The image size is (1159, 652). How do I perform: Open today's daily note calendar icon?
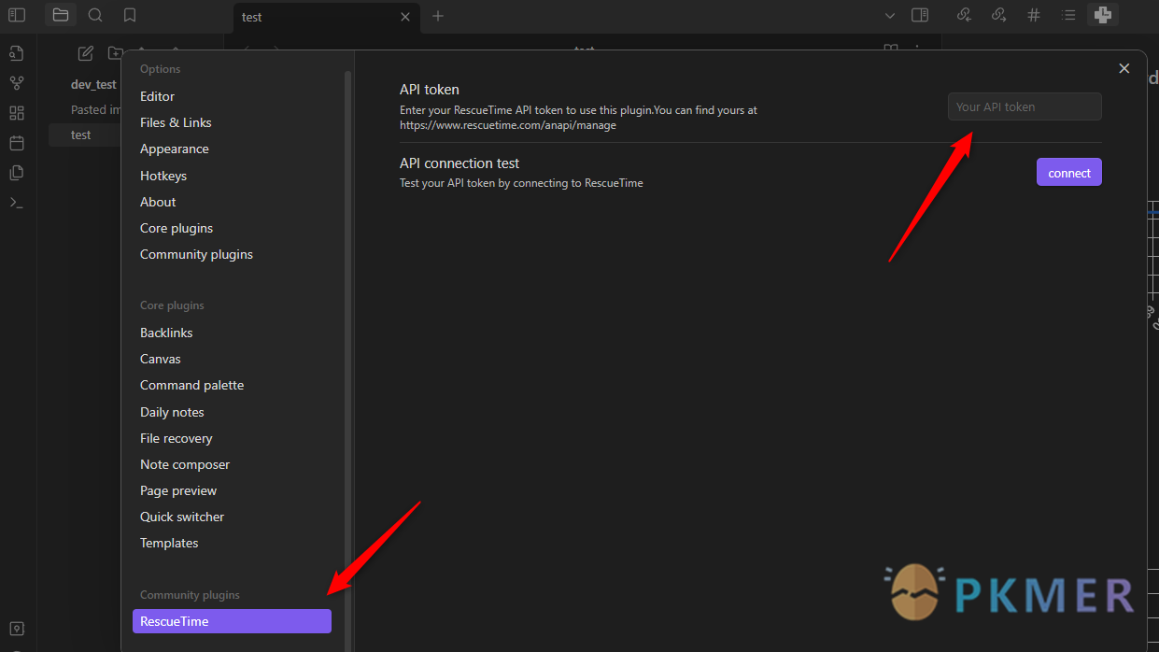tap(16, 143)
